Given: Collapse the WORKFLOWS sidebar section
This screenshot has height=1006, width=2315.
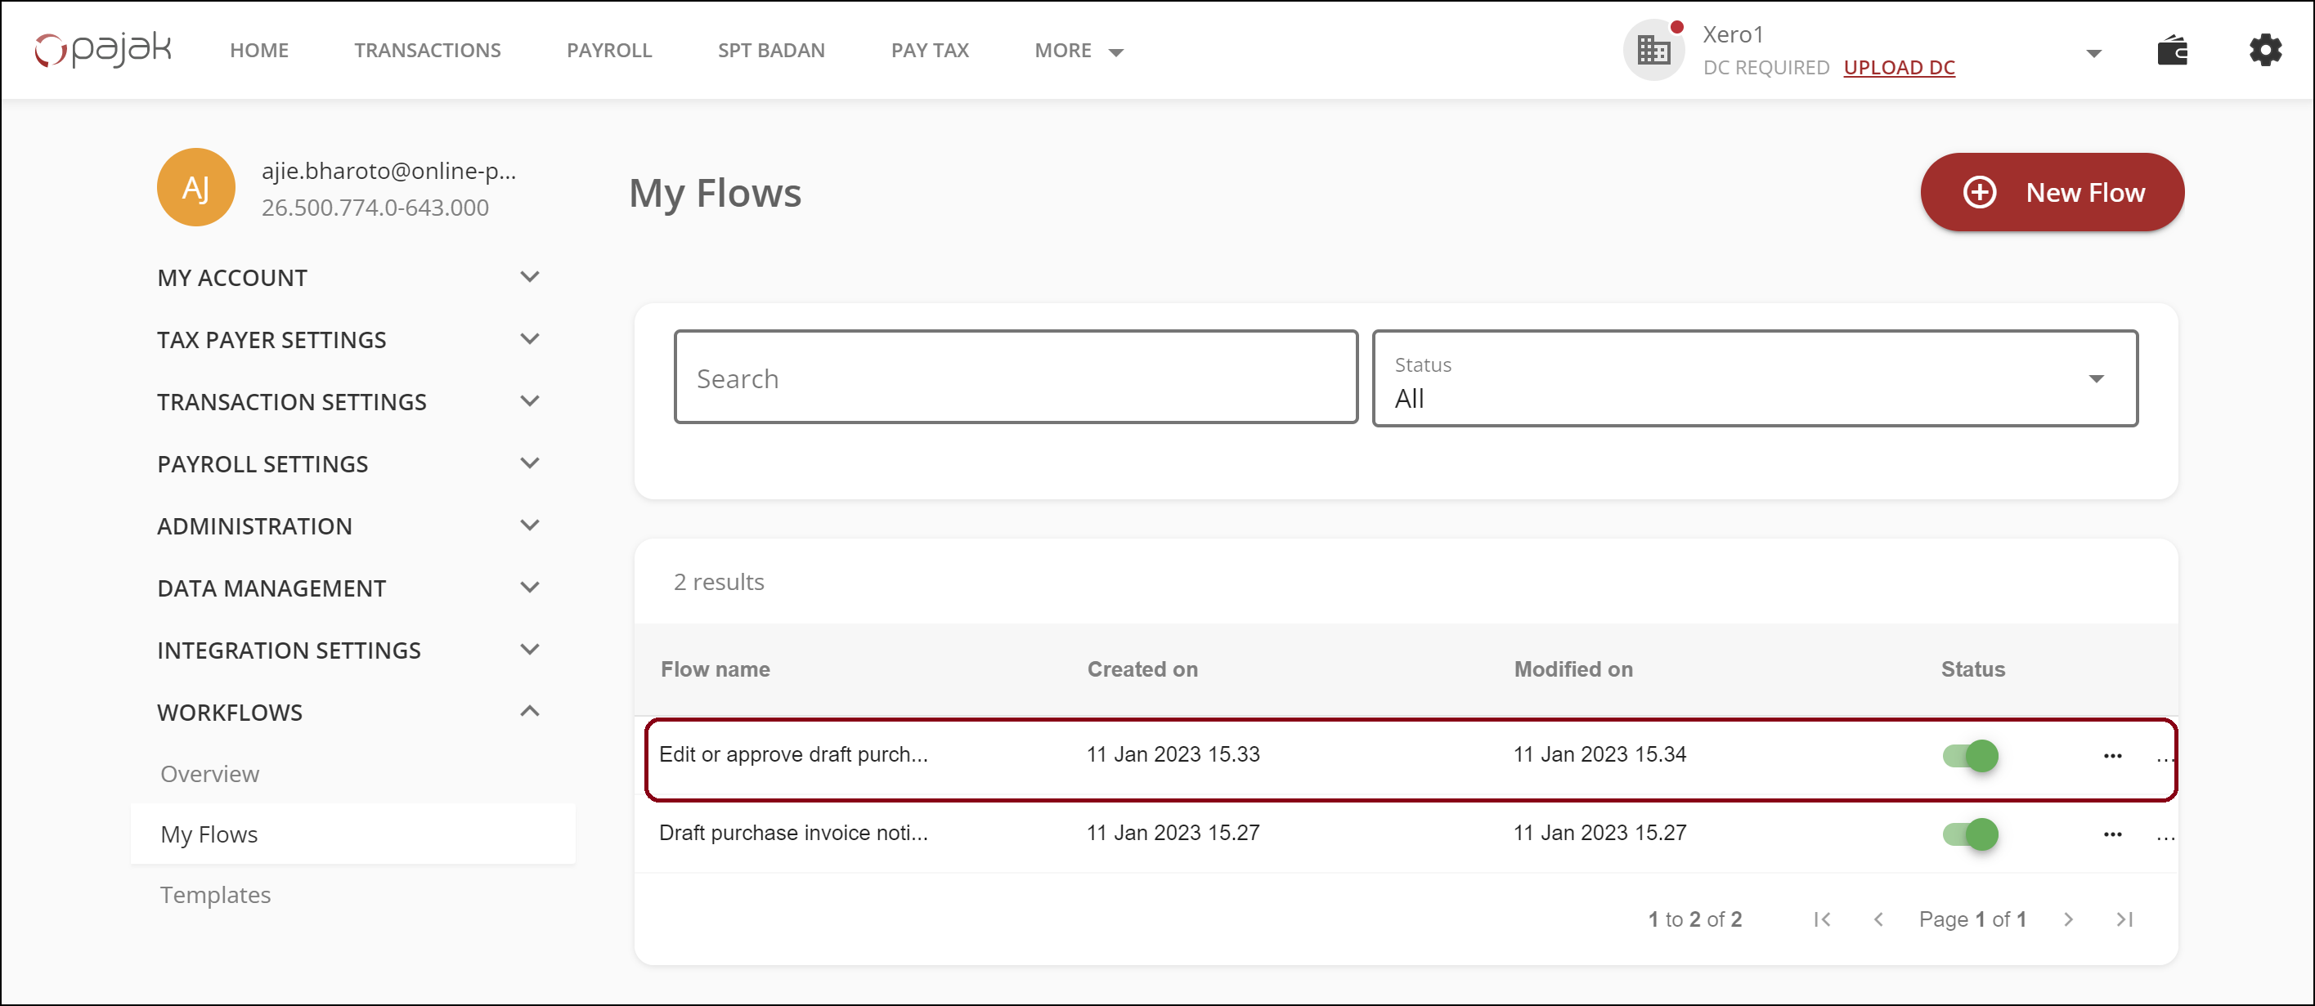Looking at the screenshot, I should click(x=528, y=711).
